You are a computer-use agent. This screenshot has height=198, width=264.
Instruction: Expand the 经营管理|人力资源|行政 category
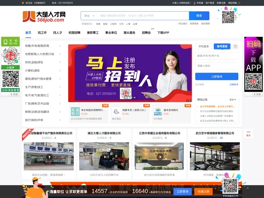(43, 54)
